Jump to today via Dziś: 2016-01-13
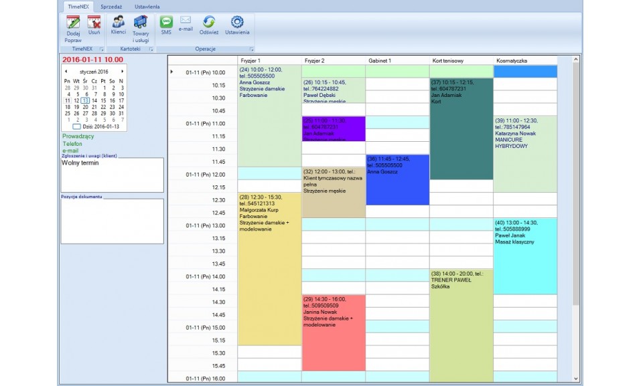Viewport: 641px width, 386px height. click(x=94, y=126)
